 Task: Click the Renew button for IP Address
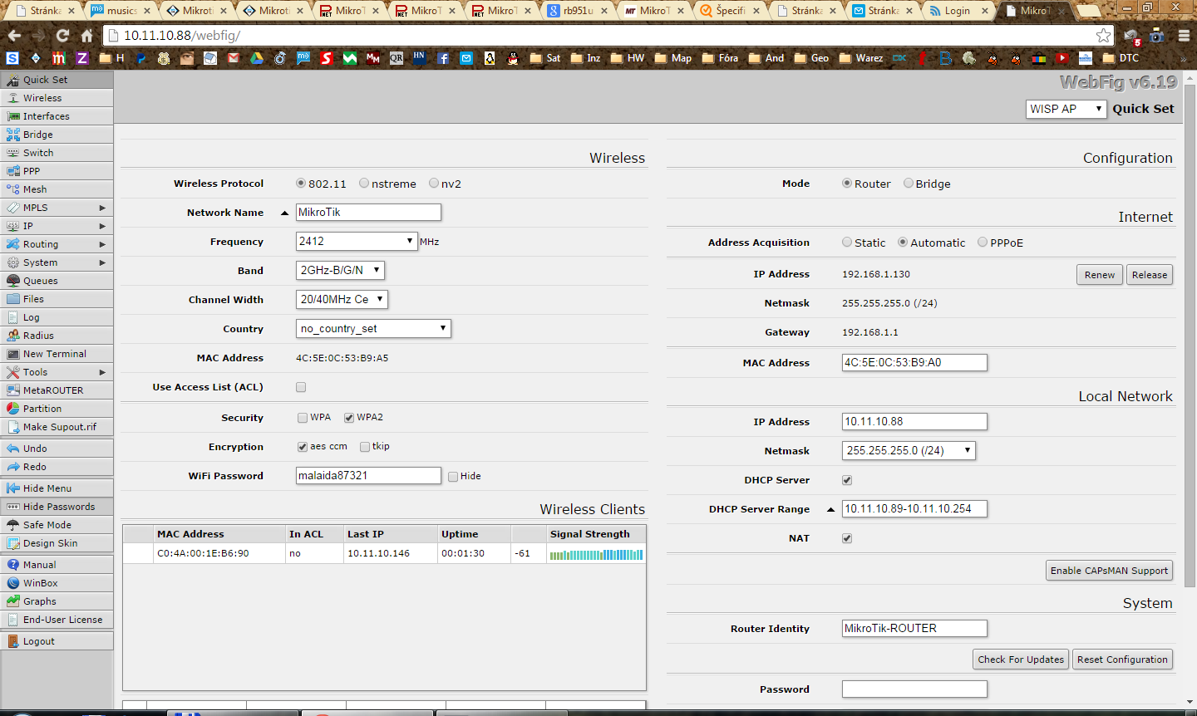click(1099, 274)
